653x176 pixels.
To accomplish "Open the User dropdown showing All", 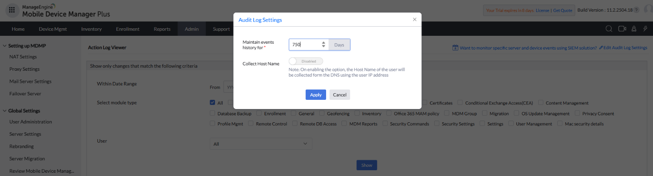I will [261, 144].
